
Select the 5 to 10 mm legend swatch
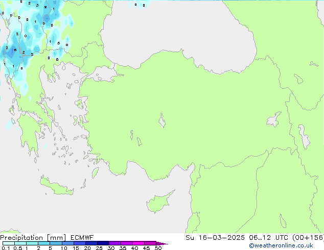56,243
